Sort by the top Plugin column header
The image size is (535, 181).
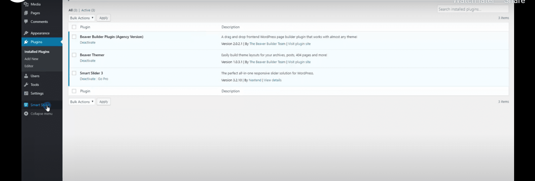85,27
